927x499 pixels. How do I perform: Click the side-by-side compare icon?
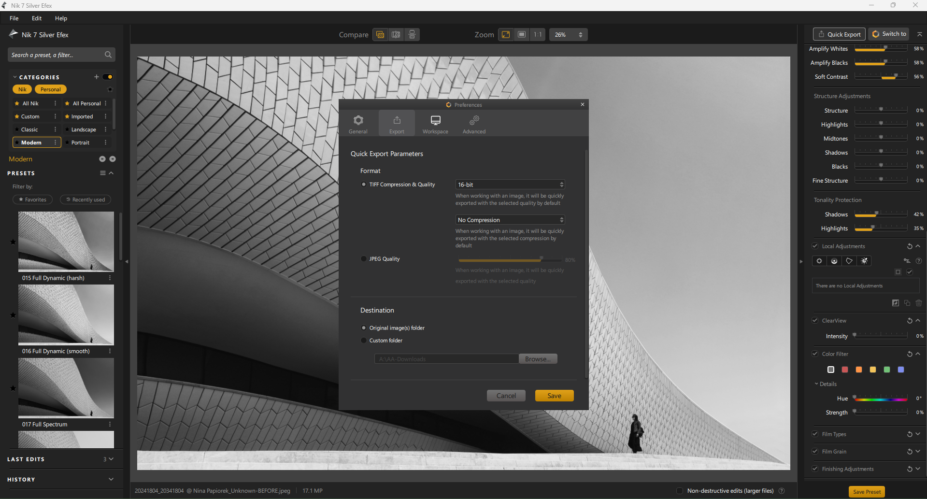412,35
